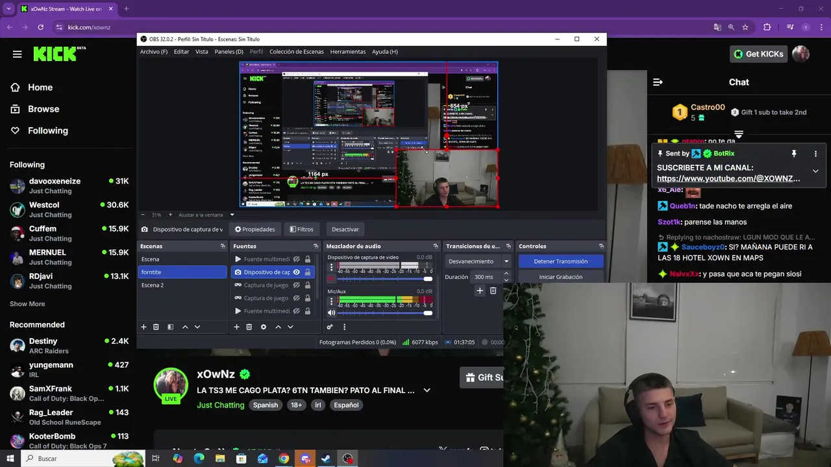Open Kick hamburger sidebar menu
The width and height of the screenshot is (831, 467).
(x=17, y=54)
